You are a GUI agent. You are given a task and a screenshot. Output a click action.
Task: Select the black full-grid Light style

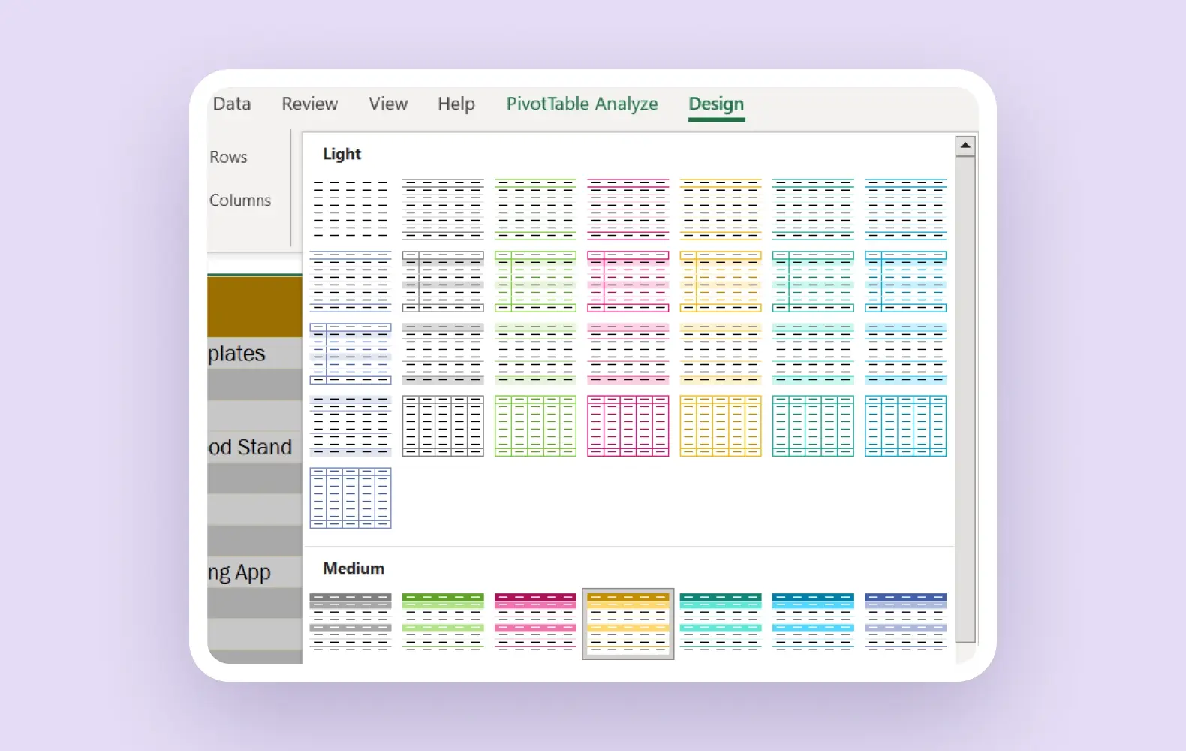443,426
